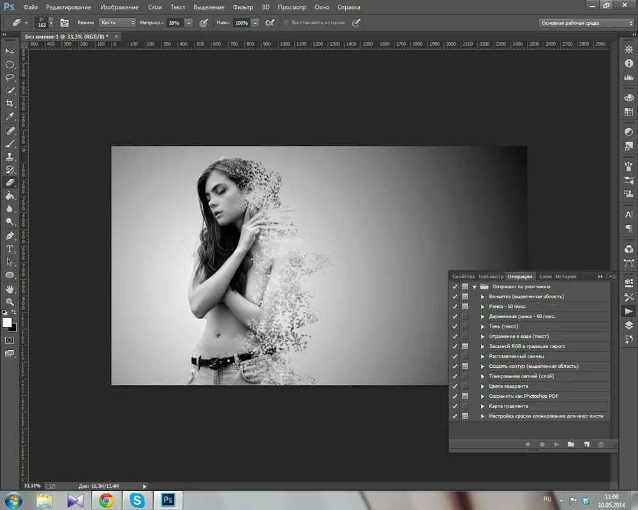Switch to the Свойства tab

tap(463, 277)
